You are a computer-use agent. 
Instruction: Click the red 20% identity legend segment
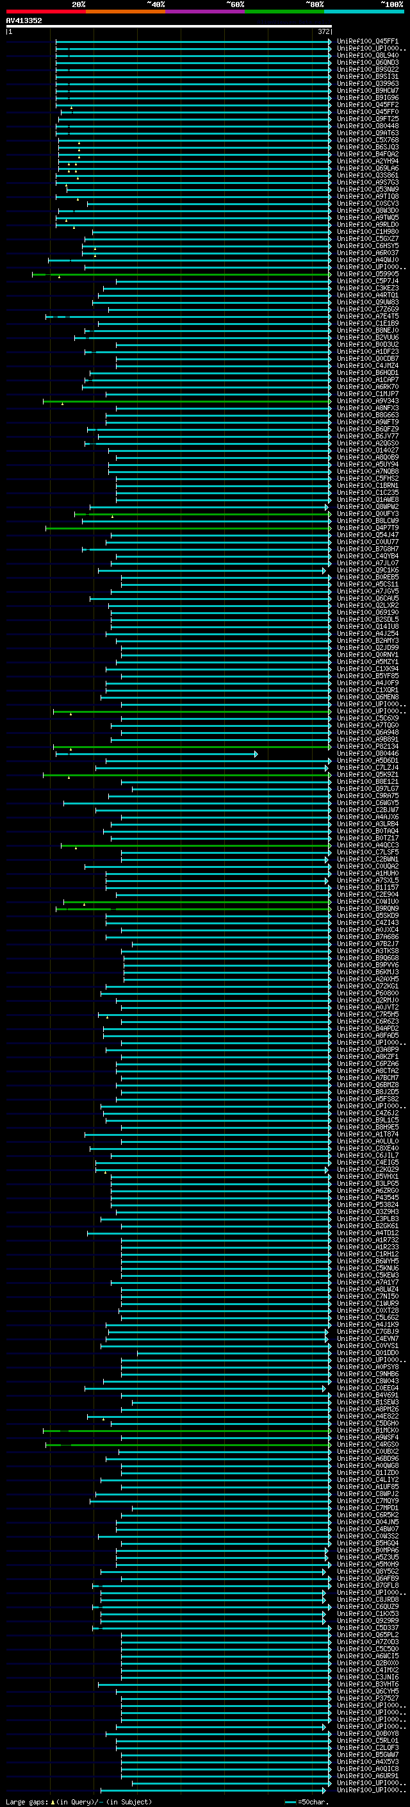pos(45,12)
